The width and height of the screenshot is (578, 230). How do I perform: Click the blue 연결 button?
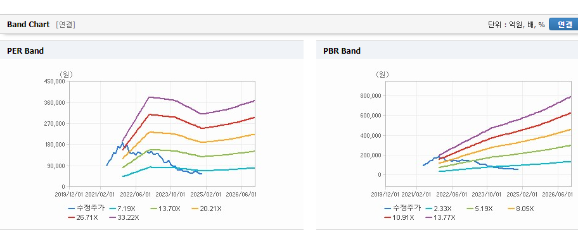563,24
